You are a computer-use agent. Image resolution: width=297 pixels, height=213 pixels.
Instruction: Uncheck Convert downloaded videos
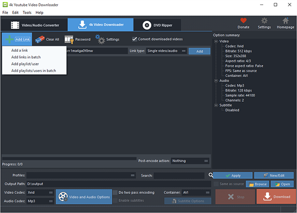(134, 39)
